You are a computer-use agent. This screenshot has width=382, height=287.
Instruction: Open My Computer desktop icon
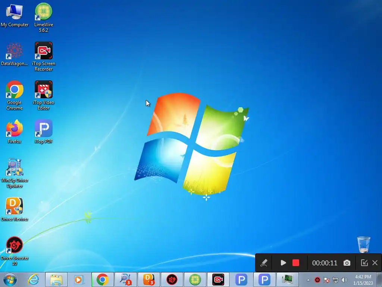tap(15, 15)
